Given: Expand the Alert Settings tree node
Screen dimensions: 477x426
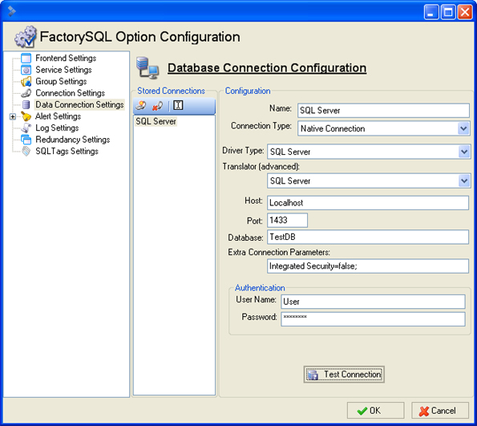Looking at the screenshot, I should point(13,116).
